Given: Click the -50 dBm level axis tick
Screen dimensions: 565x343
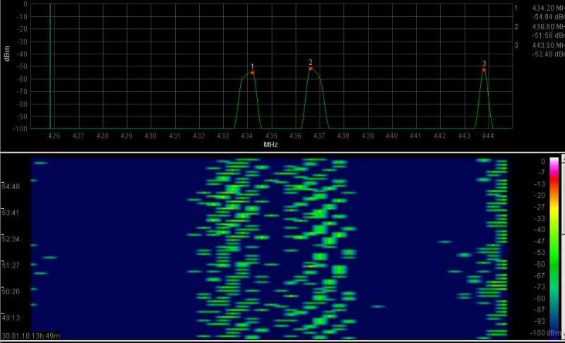Looking at the screenshot, I should 23,66.
